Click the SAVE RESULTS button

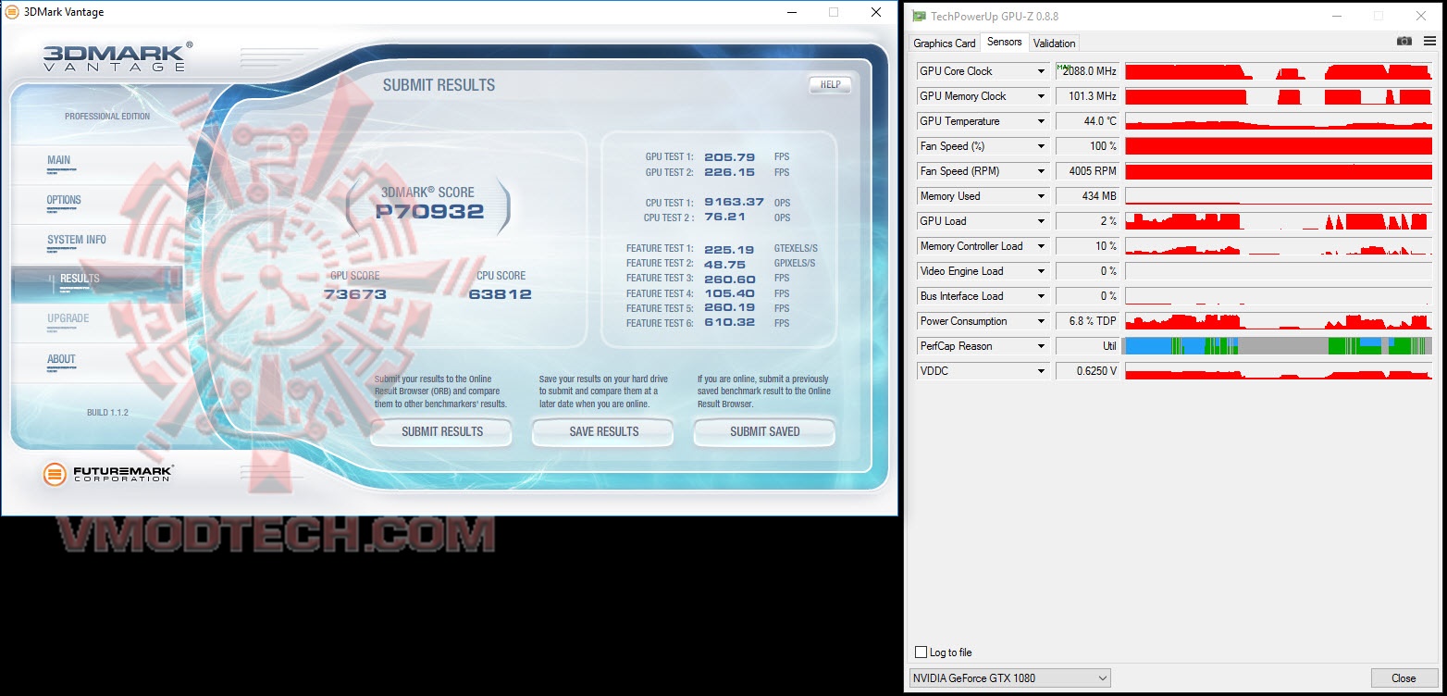click(603, 431)
